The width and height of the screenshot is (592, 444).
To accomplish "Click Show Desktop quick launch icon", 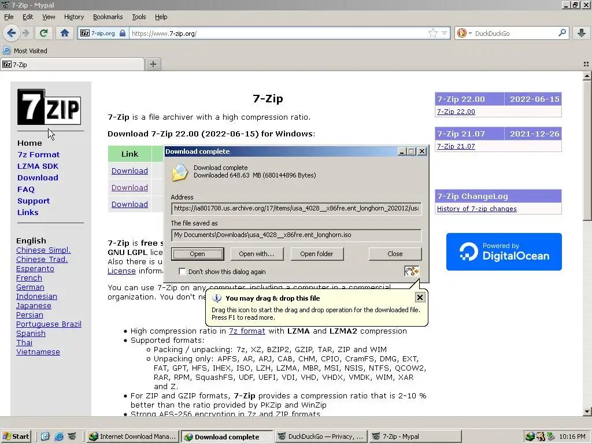I will [45, 436].
